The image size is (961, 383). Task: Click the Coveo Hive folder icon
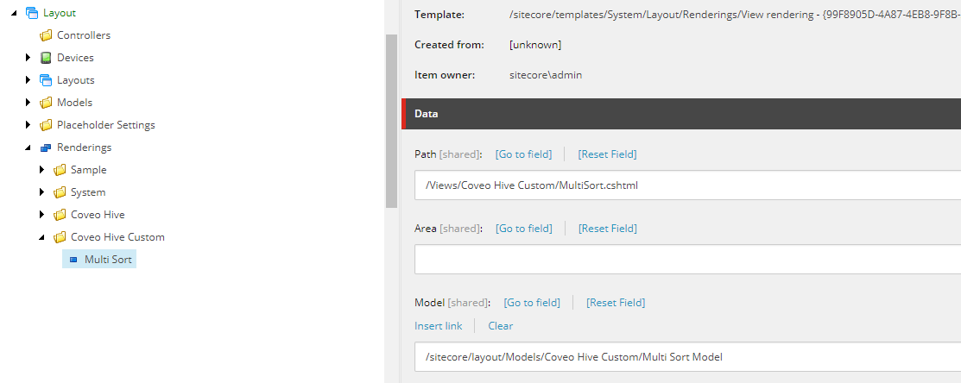click(60, 215)
